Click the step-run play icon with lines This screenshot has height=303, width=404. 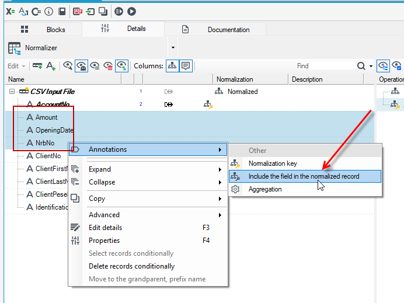pos(119,12)
